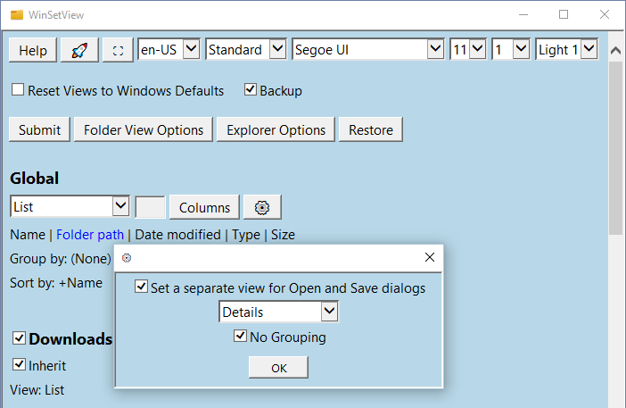Minimize the WinSetView window
Viewport: 626px width, 408px height.
point(523,15)
